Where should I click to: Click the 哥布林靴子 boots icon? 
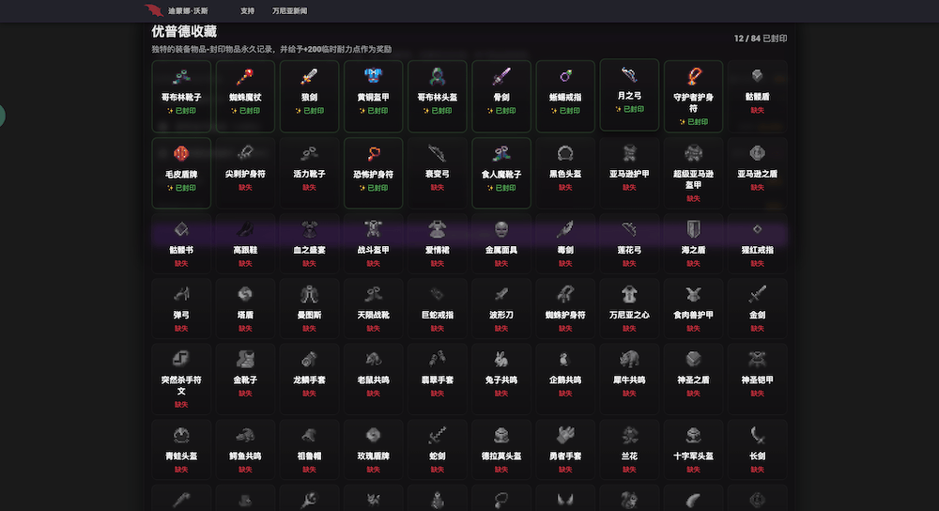point(181,77)
